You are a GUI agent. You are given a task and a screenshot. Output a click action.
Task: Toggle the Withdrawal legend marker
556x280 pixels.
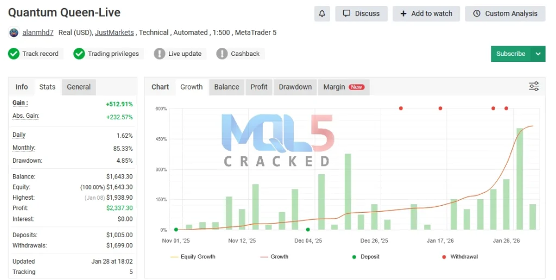(459, 257)
